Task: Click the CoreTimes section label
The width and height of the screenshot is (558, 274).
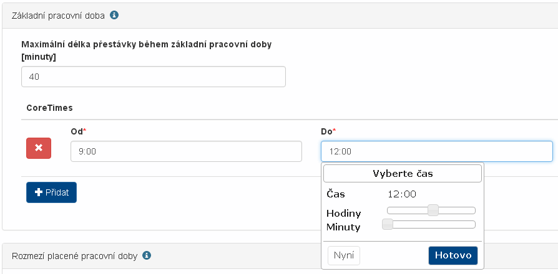Action: pos(49,108)
